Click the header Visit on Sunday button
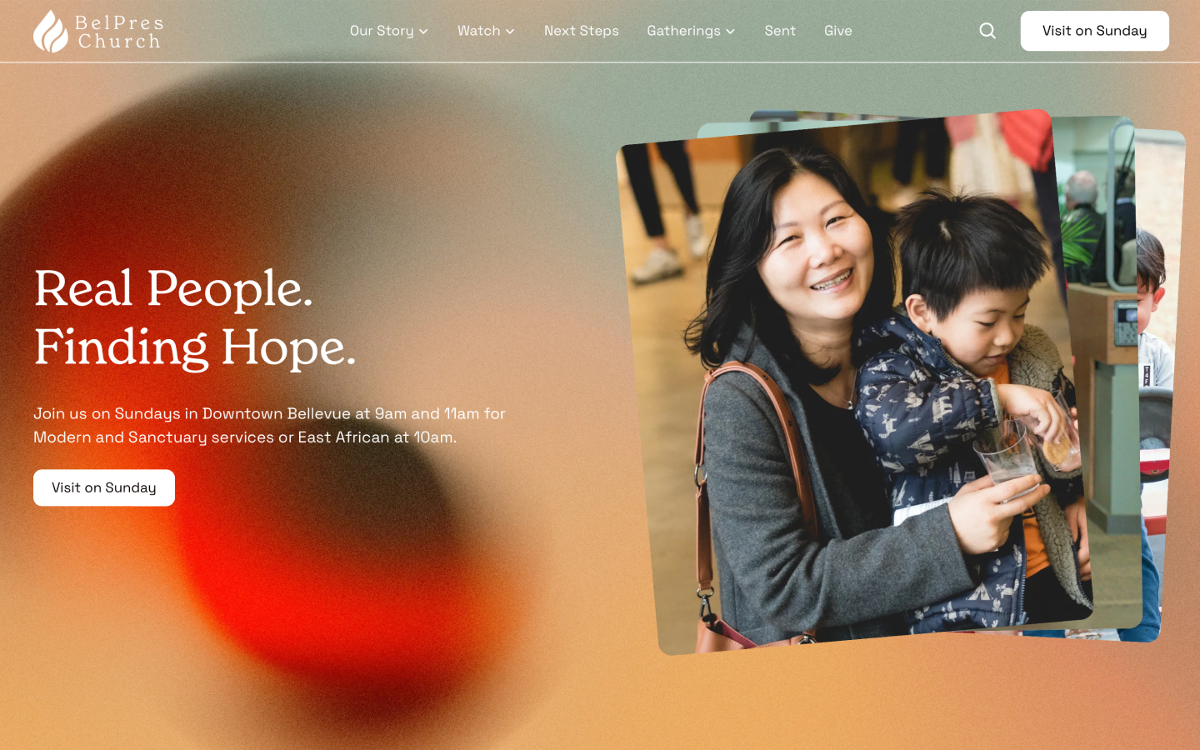Image resolution: width=1200 pixels, height=750 pixels. pyautogui.click(x=1094, y=31)
